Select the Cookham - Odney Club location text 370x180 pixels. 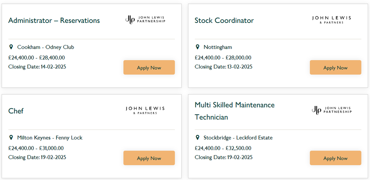pyautogui.click(x=46, y=47)
